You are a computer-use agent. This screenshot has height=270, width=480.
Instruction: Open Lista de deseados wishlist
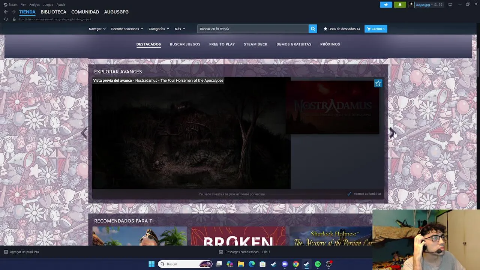(342, 29)
